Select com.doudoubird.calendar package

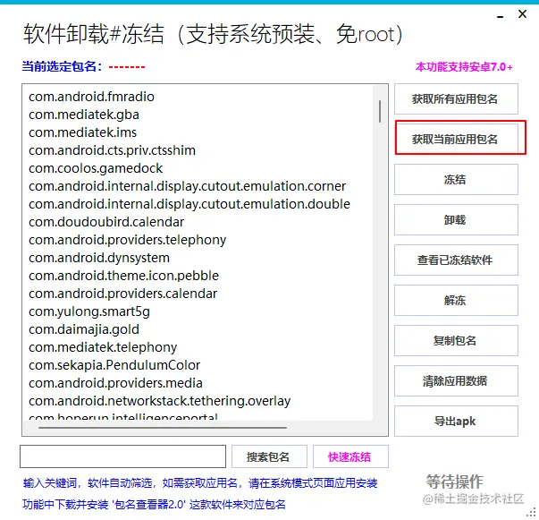(106, 222)
